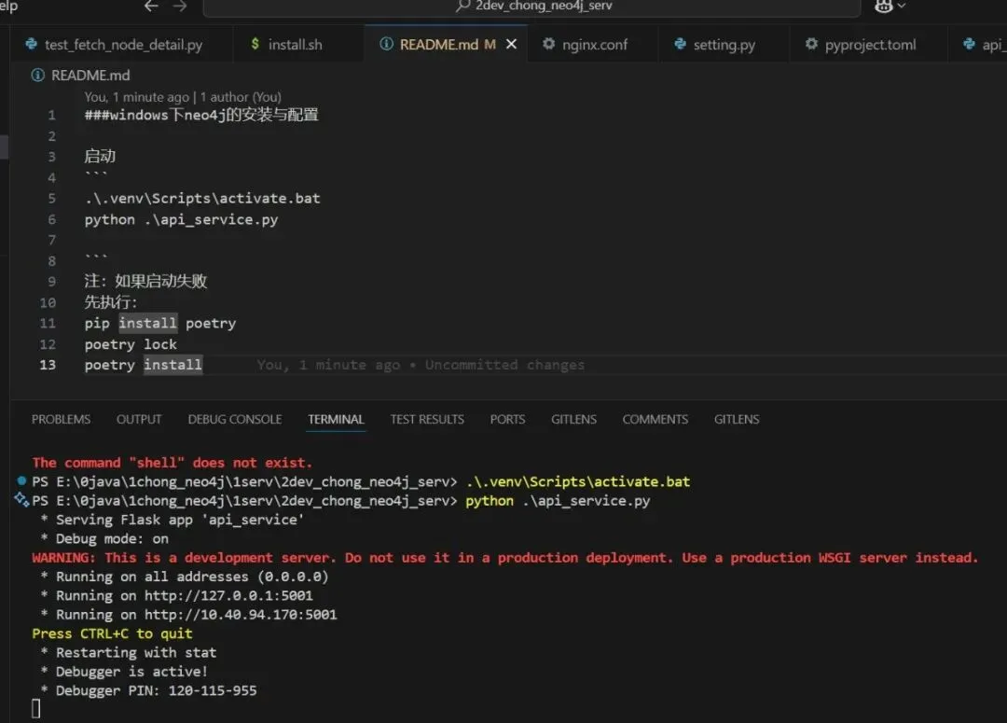Click the heading '###windows下neo4j的安装与配置'

(201, 115)
